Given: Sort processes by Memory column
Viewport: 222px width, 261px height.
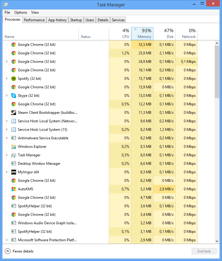Looking at the screenshot, I should click(x=142, y=34).
